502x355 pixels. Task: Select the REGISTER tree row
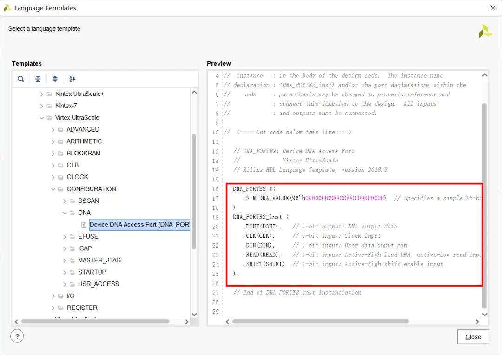(82, 308)
